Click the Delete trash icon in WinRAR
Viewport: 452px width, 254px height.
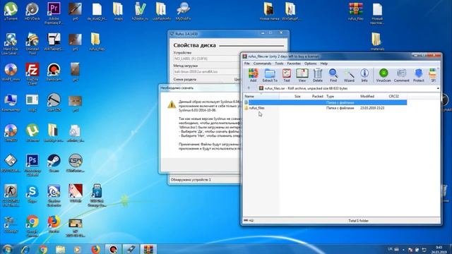point(318,75)
